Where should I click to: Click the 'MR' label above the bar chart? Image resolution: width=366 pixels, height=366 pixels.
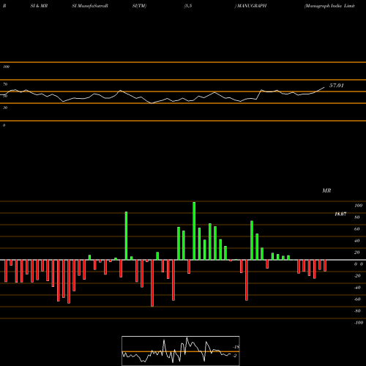coord(326,190)
